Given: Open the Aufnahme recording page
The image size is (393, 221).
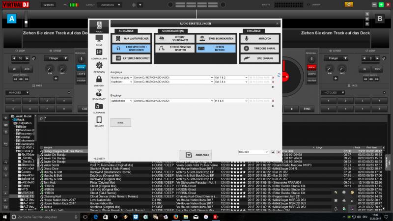Looking at the screenshot, I should 99,108.
